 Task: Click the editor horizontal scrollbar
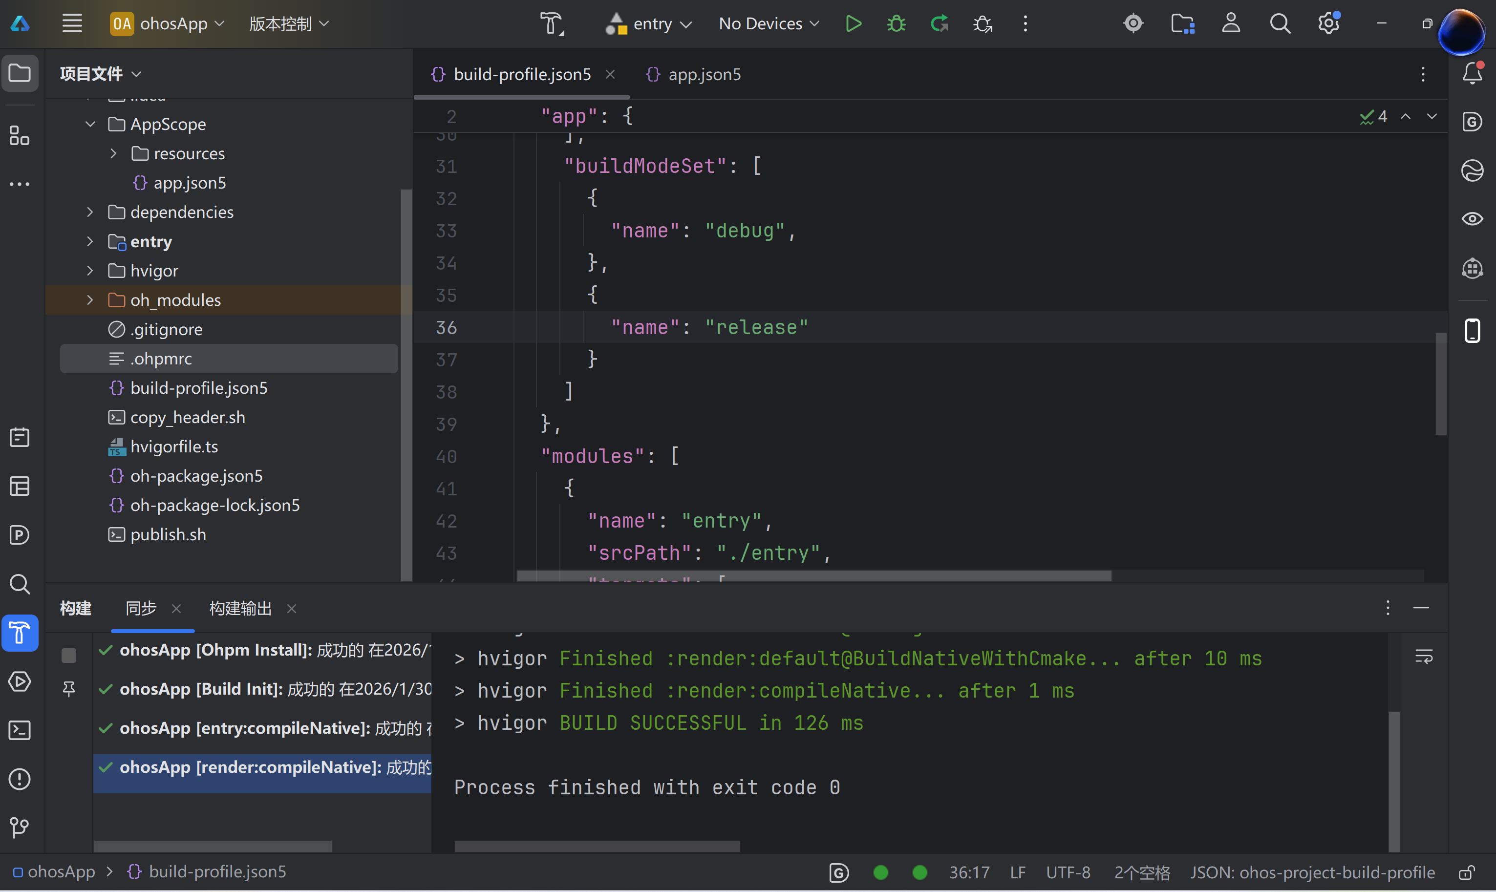[814, 576]
